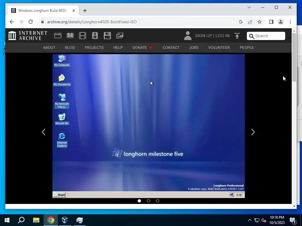Image resolution: width=302 pixels, height=226 pixels.
Task: Open the Images icon in Archive header
Action: point(120,36)
